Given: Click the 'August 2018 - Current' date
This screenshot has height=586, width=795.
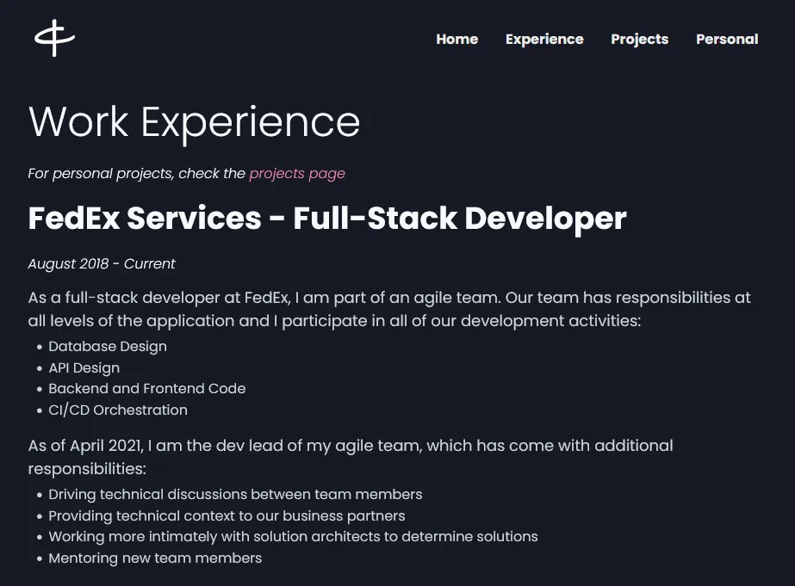Looking at the screenshot, I should [102, 264].
